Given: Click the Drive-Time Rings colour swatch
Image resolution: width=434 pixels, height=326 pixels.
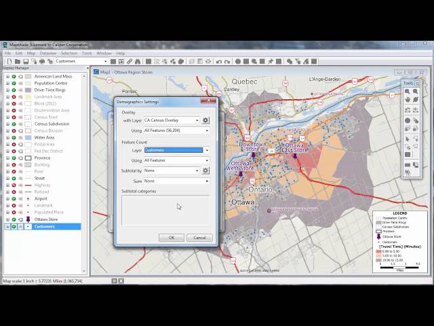Looking at the screenshot, I should tap(28, 90).
